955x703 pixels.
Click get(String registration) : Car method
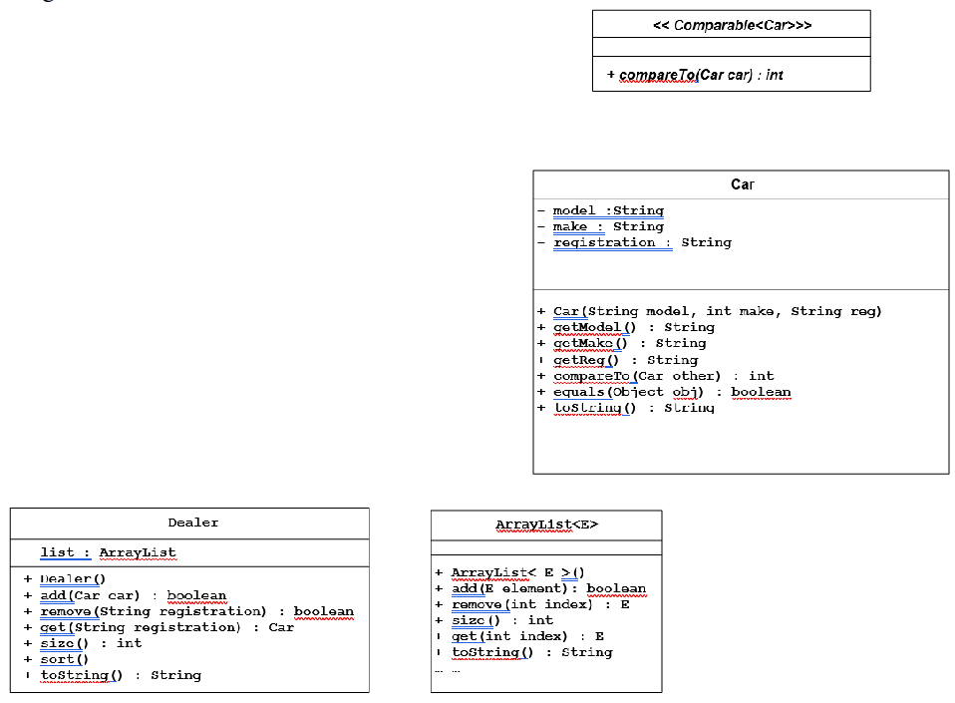[159, 626]
